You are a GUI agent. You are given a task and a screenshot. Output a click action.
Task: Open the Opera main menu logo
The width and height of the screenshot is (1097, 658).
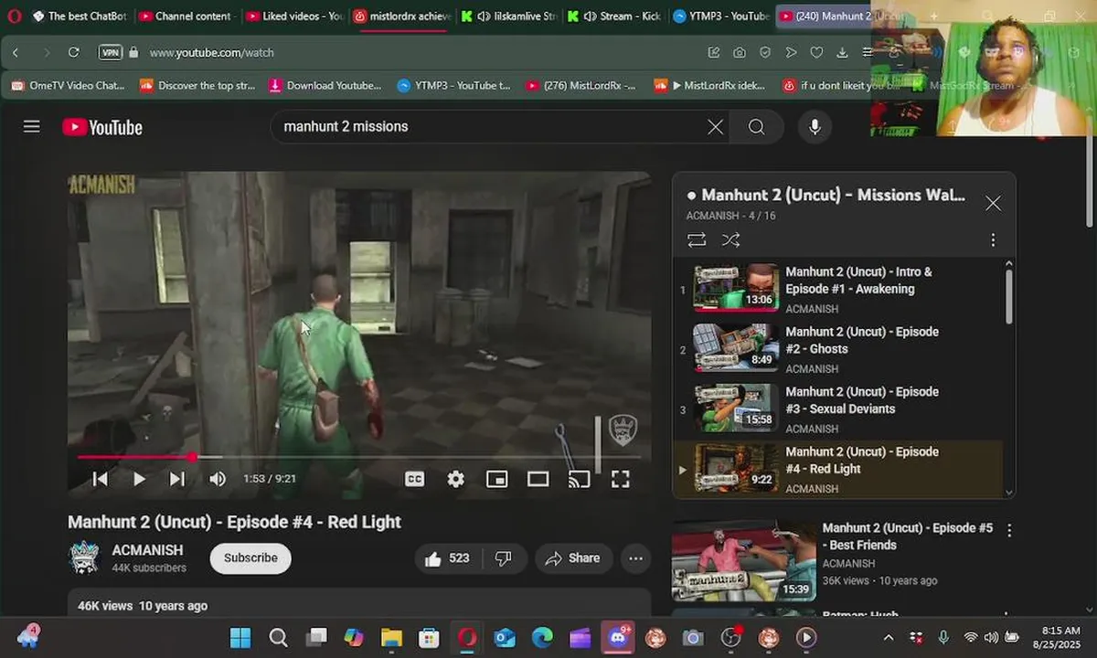pyautogui.click(x=14, y=16)
